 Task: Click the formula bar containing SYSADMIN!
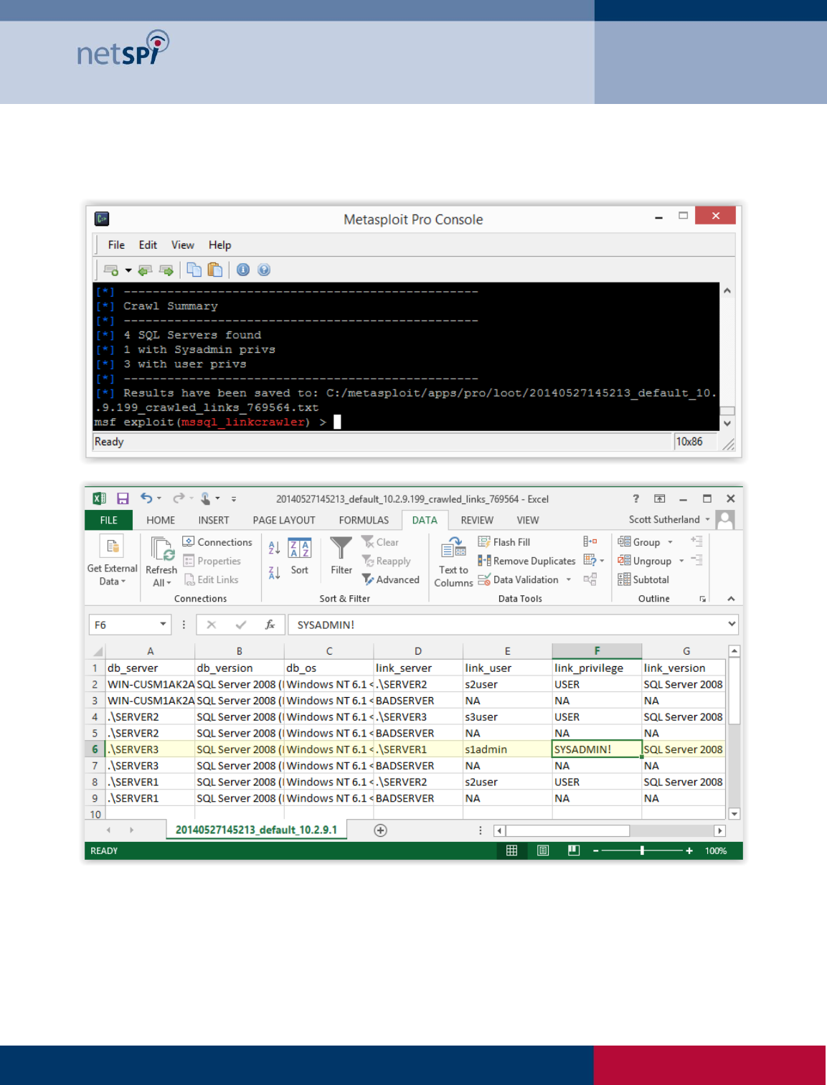click(507, 625)
